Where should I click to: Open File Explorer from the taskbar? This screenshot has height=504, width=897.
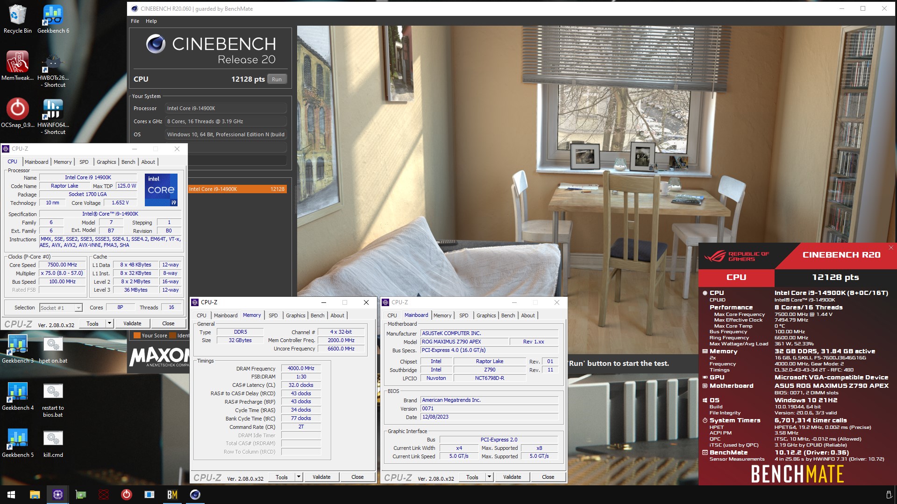pos(35,495)
